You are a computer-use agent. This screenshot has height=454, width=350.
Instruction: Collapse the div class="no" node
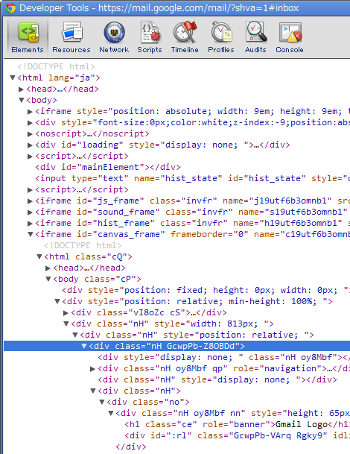pyautogui.click(x=102, y=402)
